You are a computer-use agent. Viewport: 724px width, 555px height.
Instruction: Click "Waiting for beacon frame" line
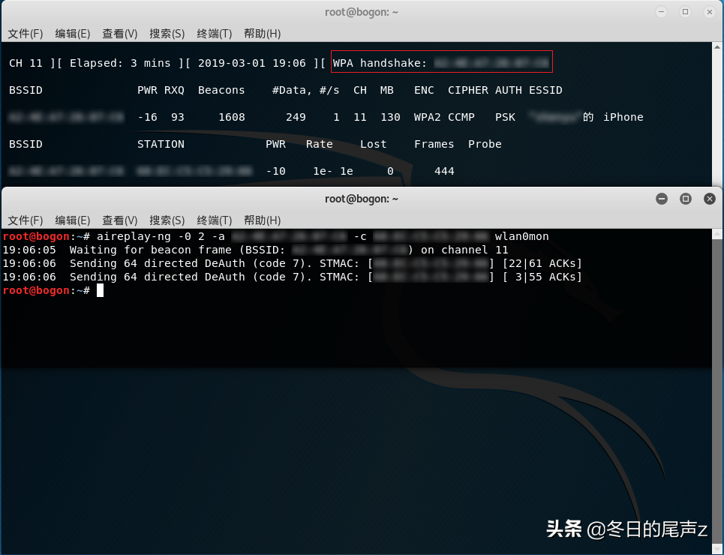click(x=255, y=250)
